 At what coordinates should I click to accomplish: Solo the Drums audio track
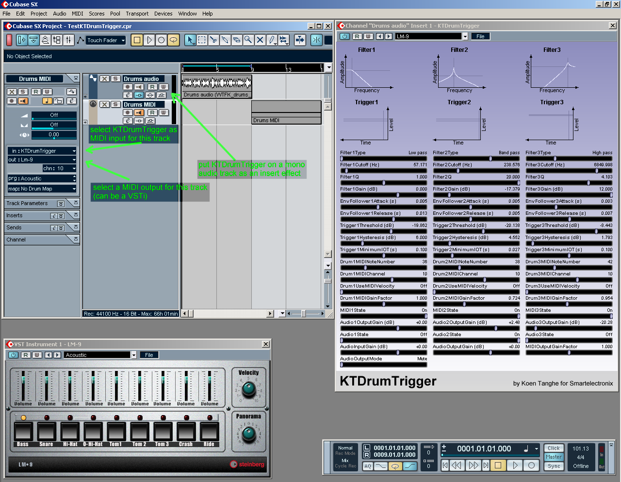pyautogui.click(x=115, y=79)
